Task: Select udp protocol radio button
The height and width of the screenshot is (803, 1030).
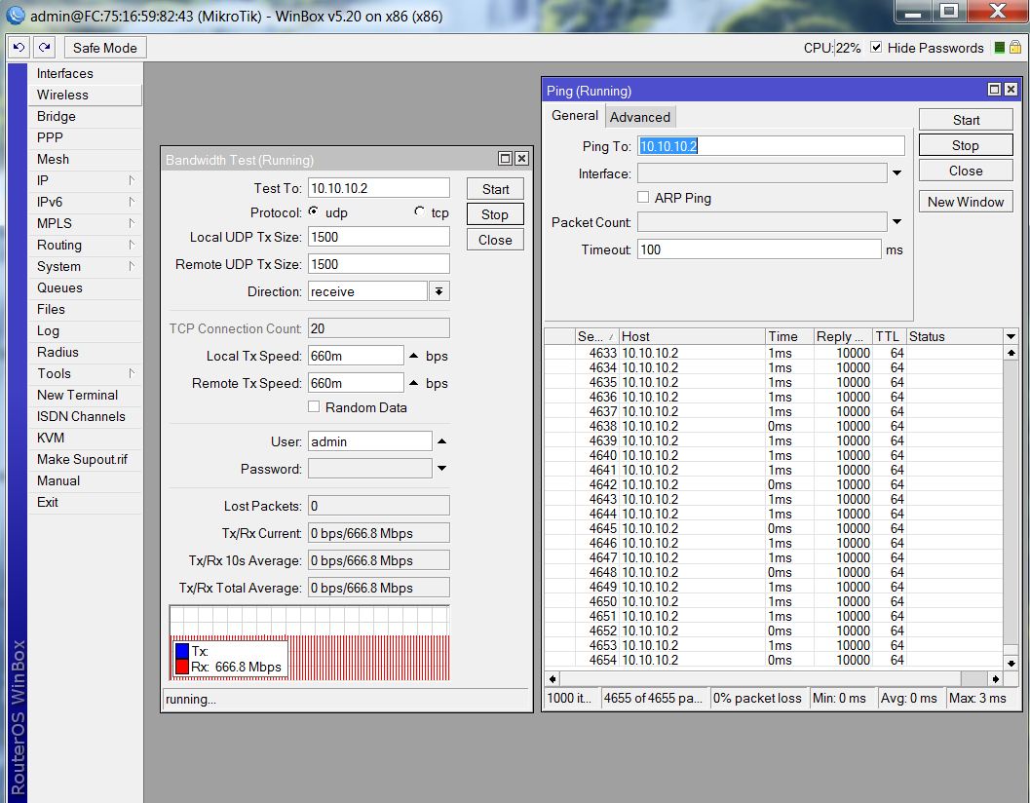Action: (x=314, y=211)
